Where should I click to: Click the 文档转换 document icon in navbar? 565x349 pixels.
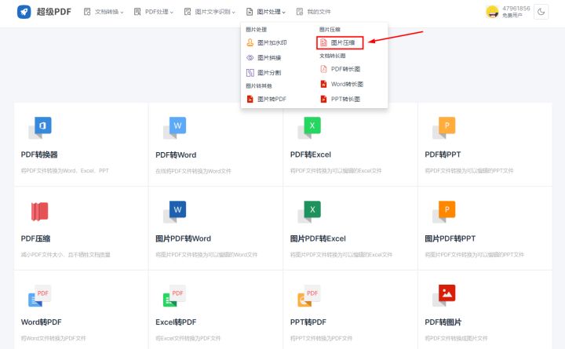87,12
